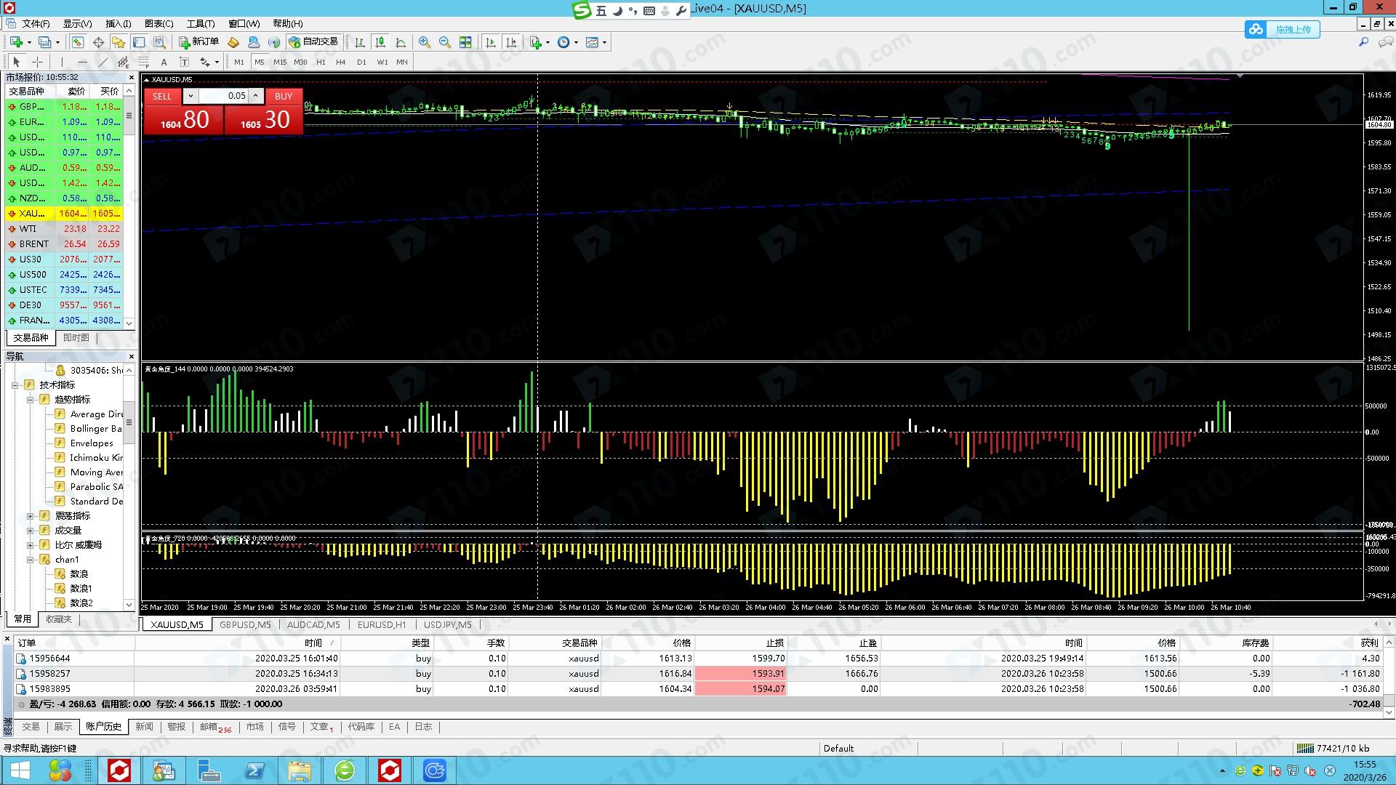Toggle chart auto scroll
This screenshot has height=785, width=1396.
click(491, 42)
